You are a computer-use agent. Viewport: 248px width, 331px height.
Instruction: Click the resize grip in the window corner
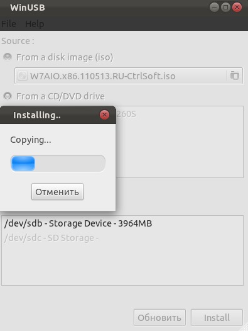point(244,328)
